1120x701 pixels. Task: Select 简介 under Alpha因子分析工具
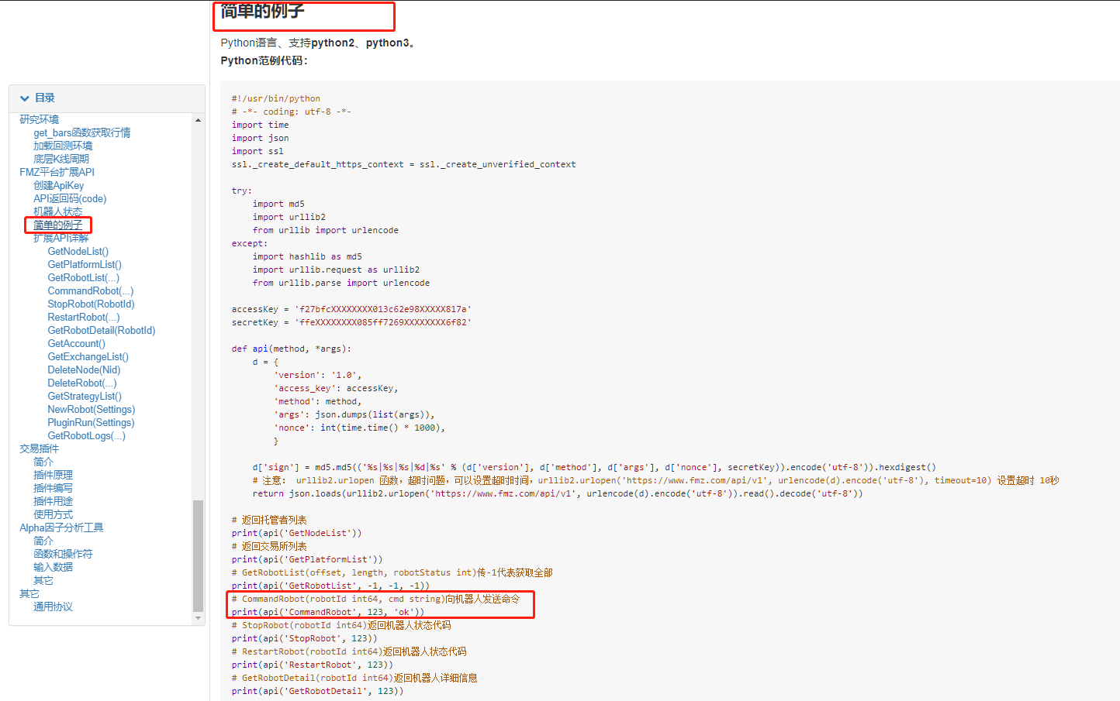click(43, 541)
